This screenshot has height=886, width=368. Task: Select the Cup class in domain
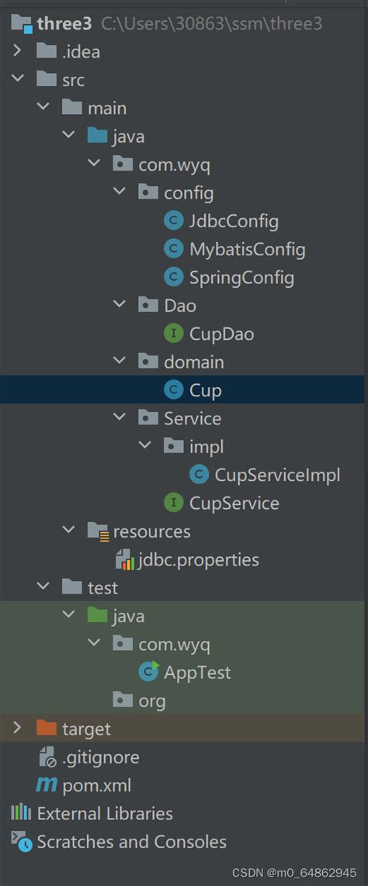(x=205, y=390)
